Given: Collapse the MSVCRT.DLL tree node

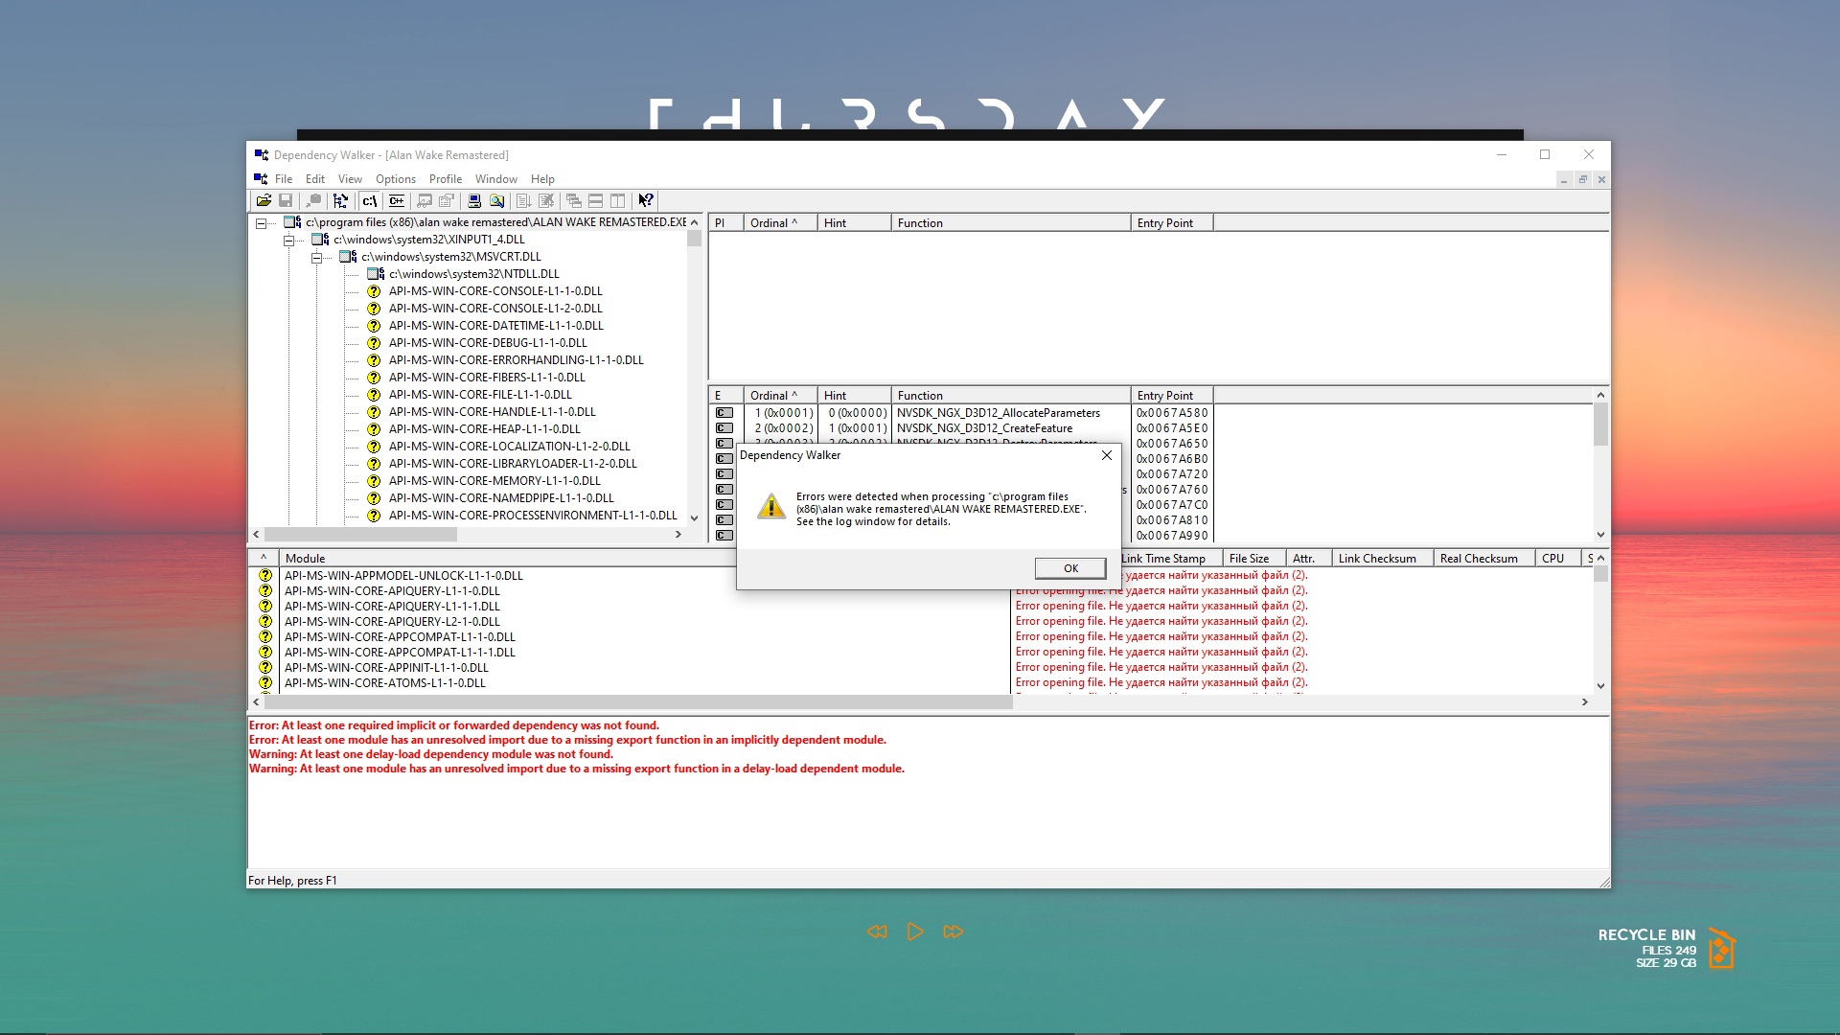Looking at the screenshot, I should tap(316, 258).
